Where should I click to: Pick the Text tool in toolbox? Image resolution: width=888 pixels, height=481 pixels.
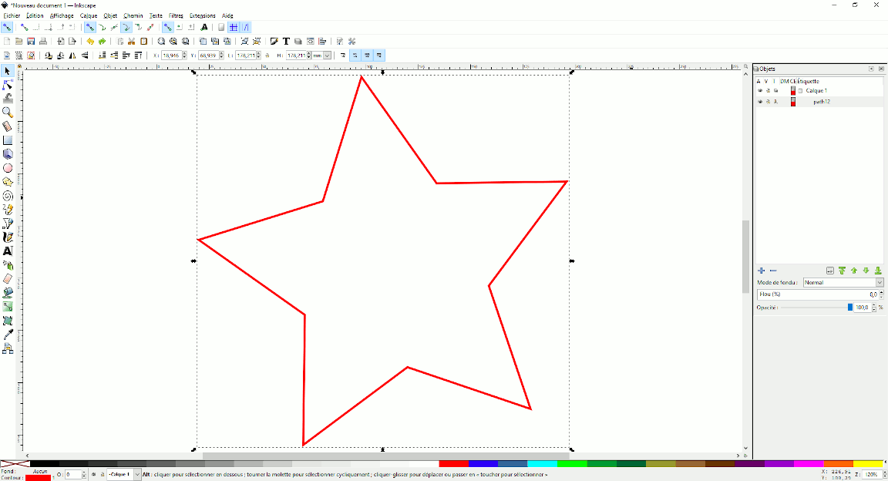pos(8,251)
